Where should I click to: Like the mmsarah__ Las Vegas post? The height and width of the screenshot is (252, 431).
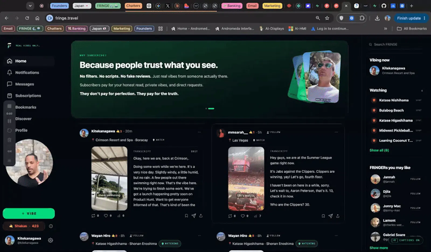click(x=243, y=216)
